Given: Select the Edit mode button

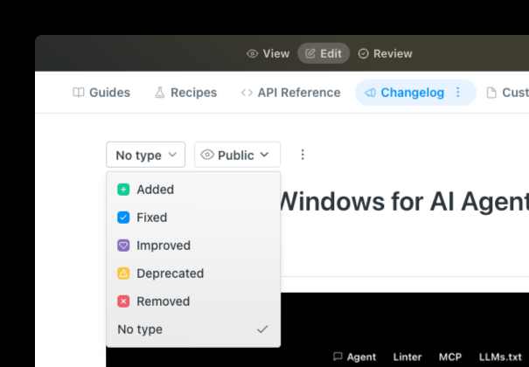Looking at the screenshot, I should click(x=324, y=53).
